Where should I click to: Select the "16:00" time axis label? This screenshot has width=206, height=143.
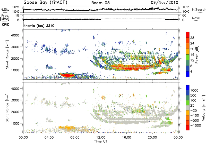point(126,138)
